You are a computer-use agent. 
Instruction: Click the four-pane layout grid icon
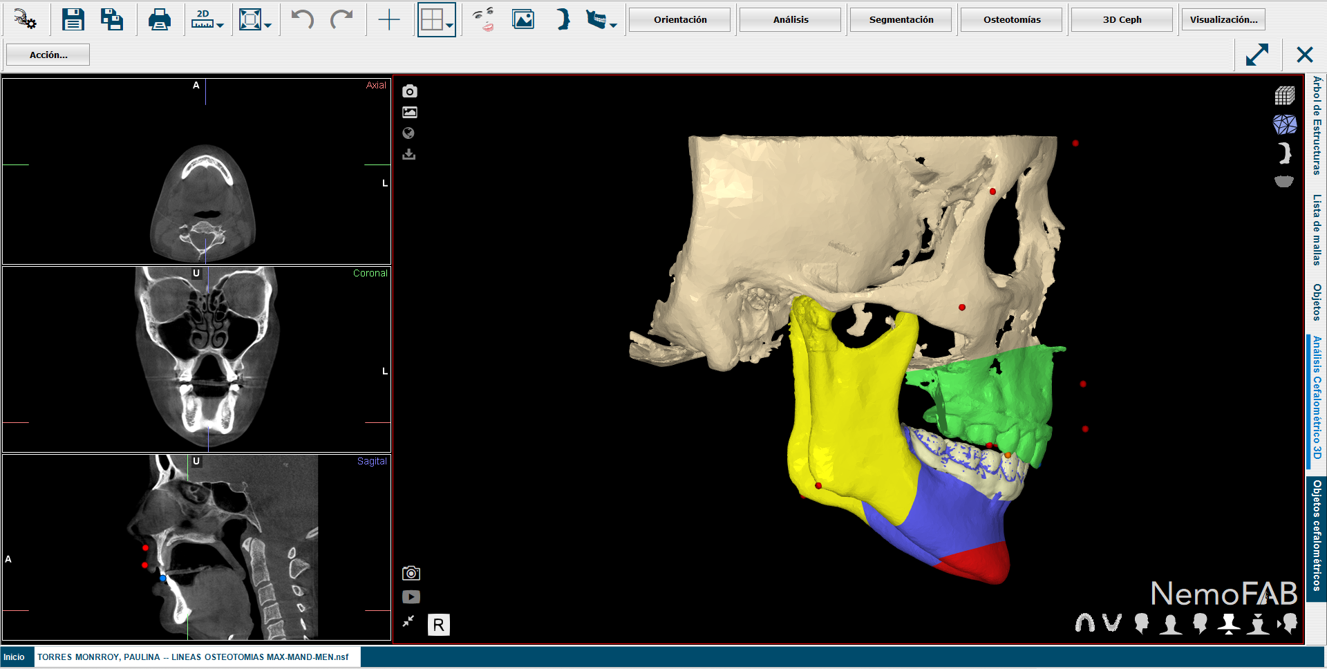(x=432, y=19)
